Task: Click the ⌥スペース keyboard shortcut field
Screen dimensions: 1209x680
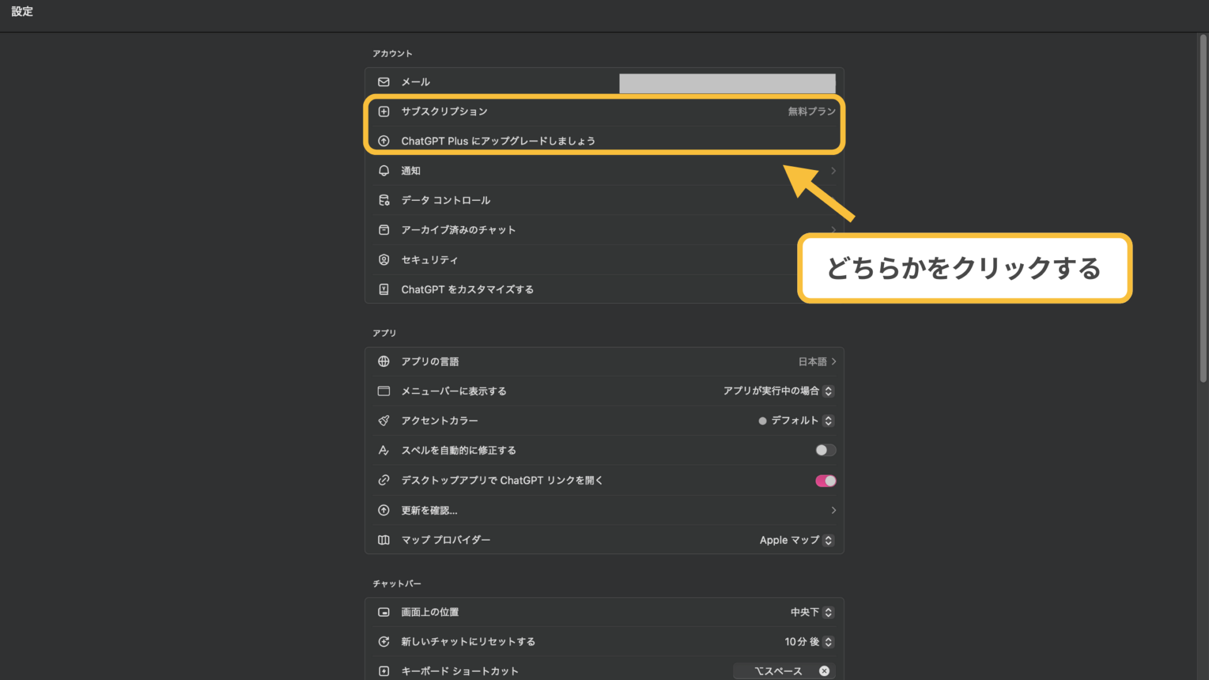Action: 781,671
